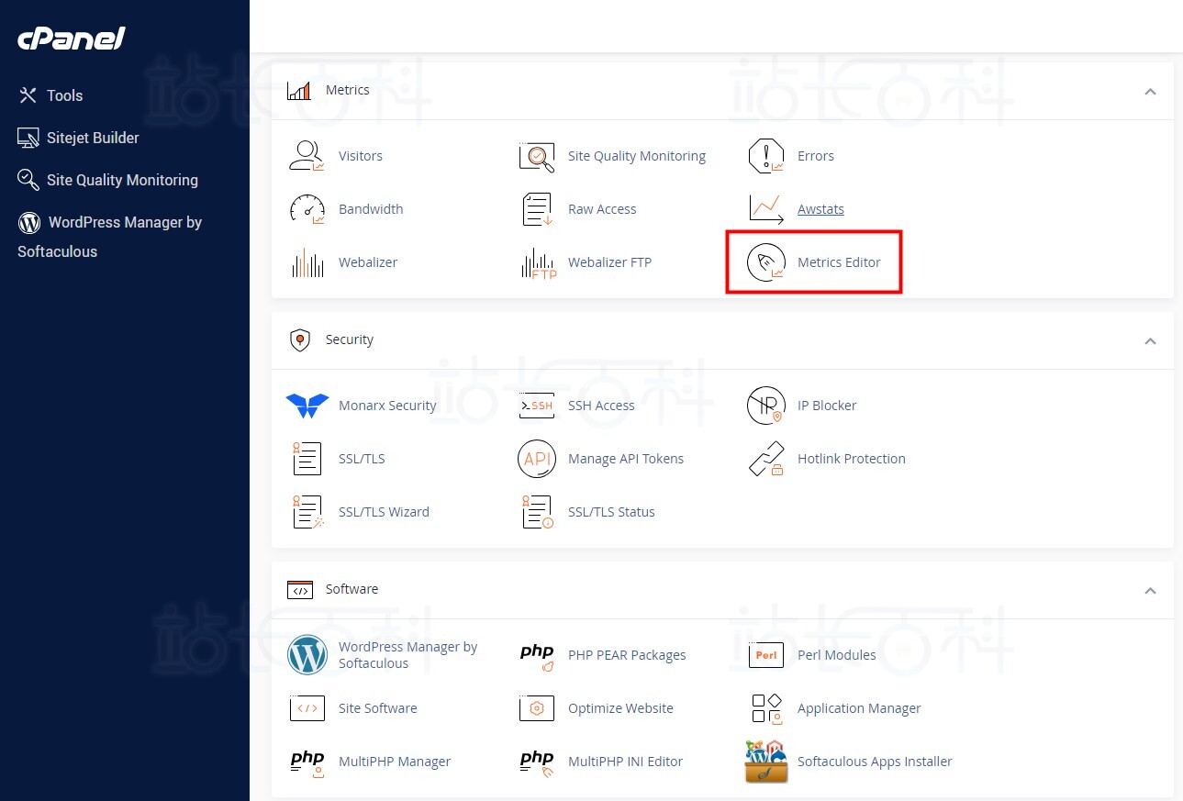Open the Bandwidth link
This screenshot has width=1183, height=801.
(x=371, y=209)
